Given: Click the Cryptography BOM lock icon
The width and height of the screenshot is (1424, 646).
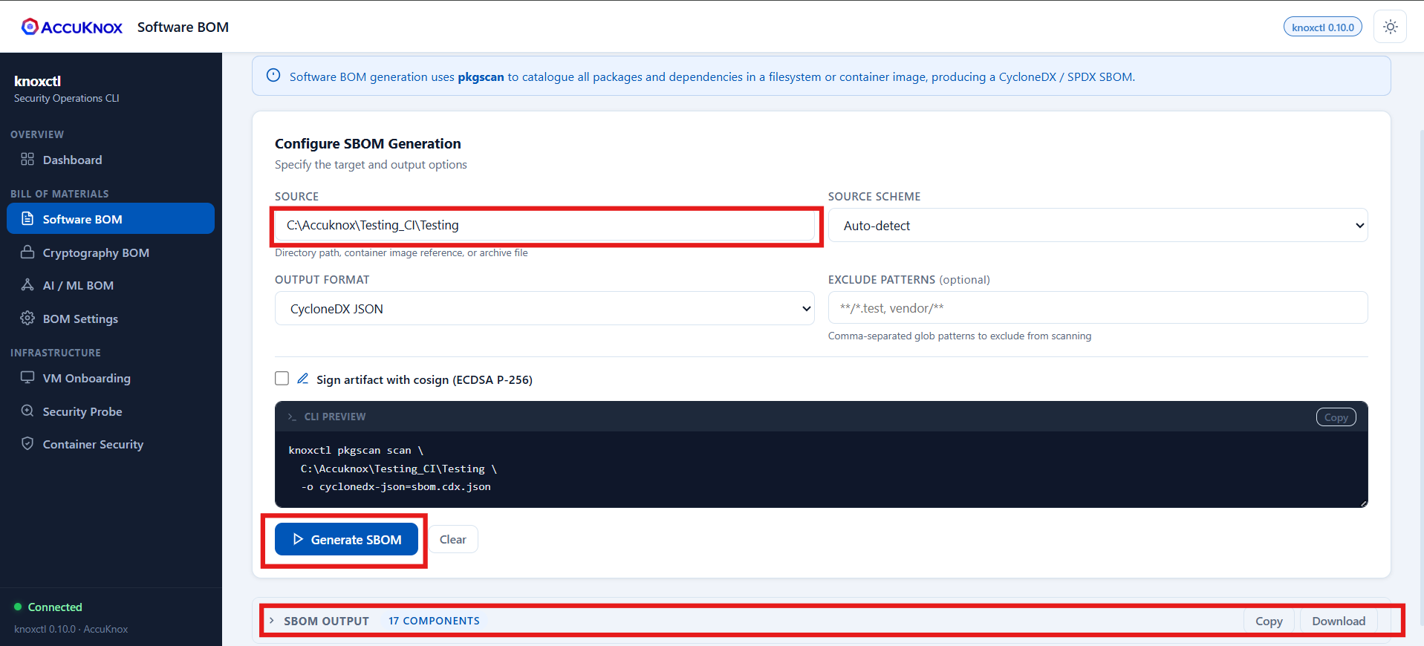Looking at the screenshot, I should (x=27, y=252).
